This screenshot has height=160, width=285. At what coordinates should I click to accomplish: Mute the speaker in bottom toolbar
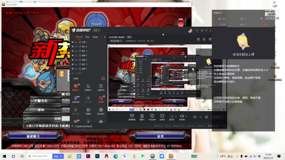(x=182, y=117)
